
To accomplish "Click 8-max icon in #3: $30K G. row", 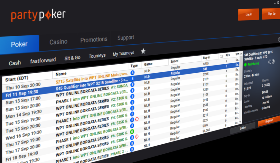I will [x=132, y=102].
